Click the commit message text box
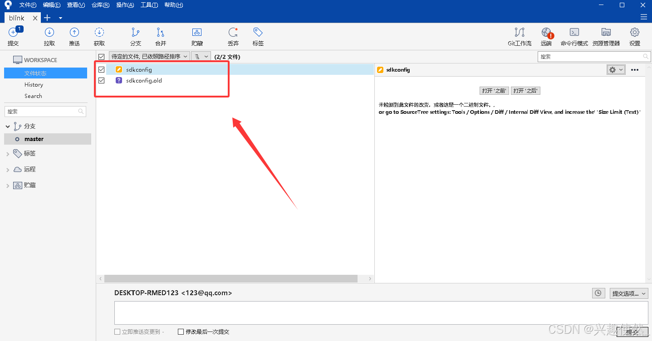The width and height of the screenshot is (652, 341). click(381, 313)
